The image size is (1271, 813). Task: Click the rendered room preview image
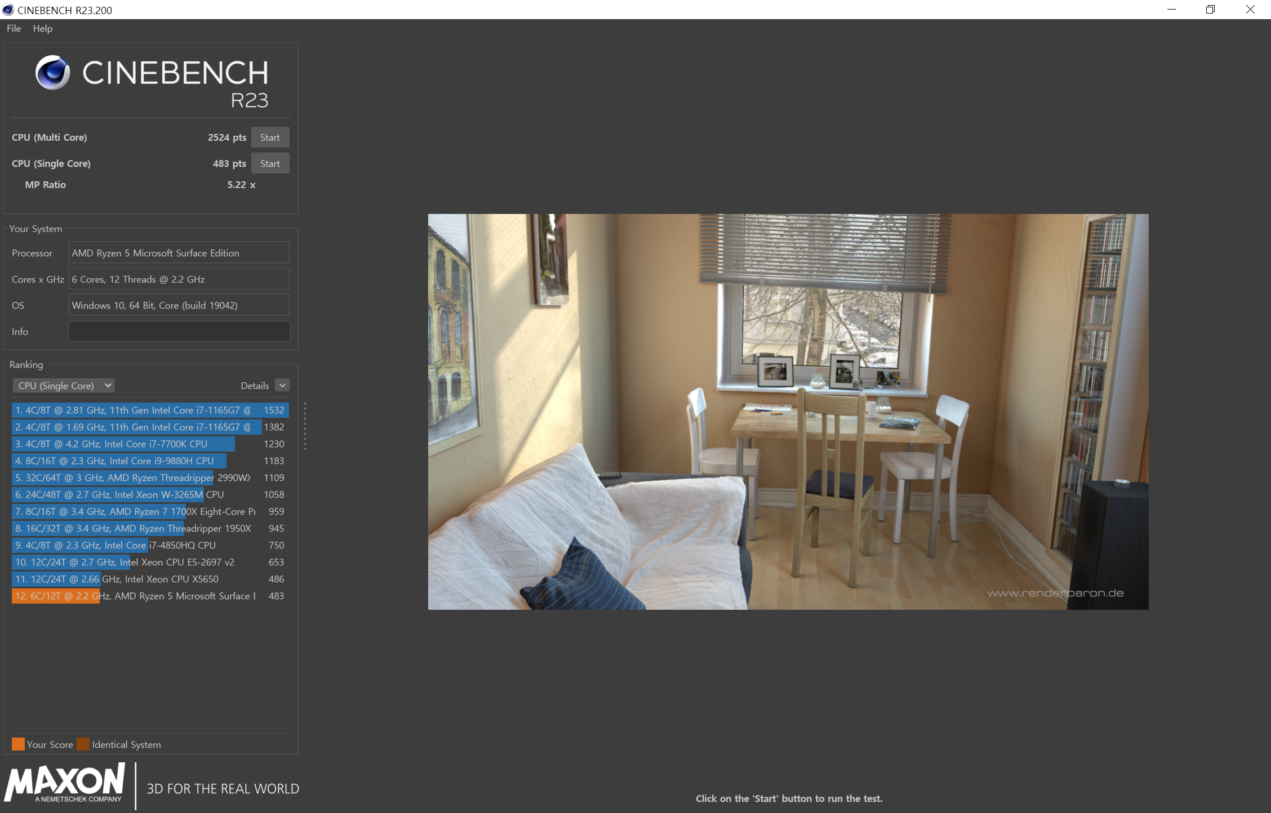point(788,412)
